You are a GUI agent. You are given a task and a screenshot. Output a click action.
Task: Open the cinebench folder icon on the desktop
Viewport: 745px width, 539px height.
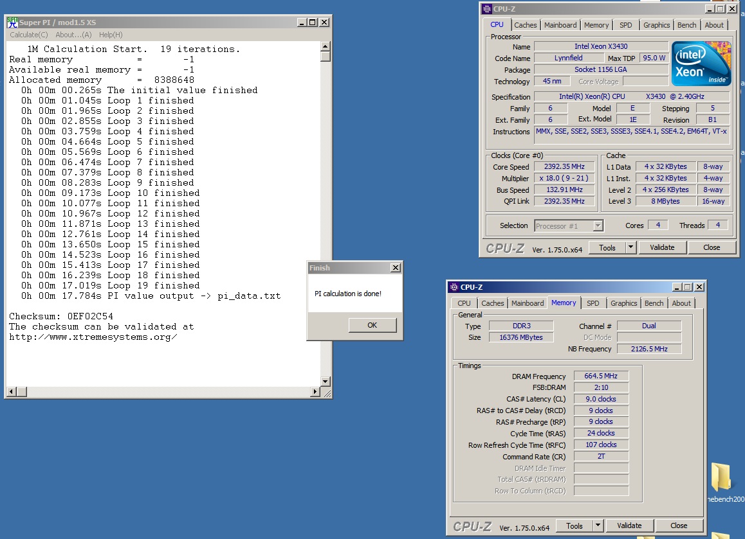pos(721,477)
